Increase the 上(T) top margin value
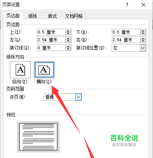This screenshot has height=158, width=153. tap(68, 31)
